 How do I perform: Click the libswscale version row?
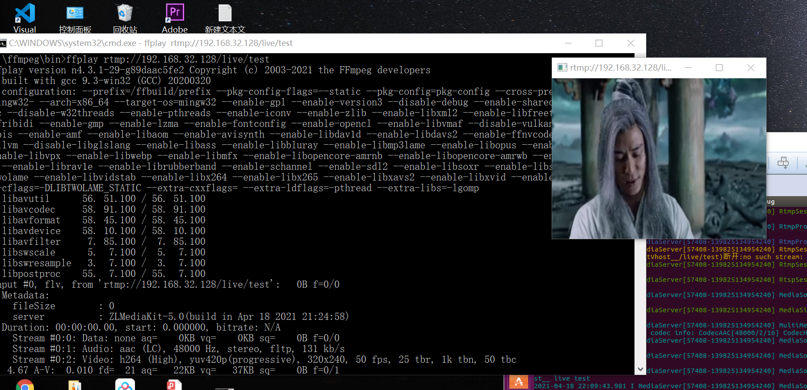(103, 252)
